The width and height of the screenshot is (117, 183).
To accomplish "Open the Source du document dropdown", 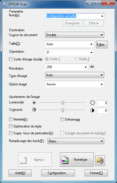I will (x=75, y=35).
